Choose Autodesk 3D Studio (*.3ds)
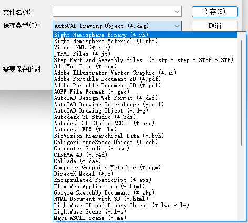This screenshot has height=223, width=248. pyautogui.click(x=146, y=117)
